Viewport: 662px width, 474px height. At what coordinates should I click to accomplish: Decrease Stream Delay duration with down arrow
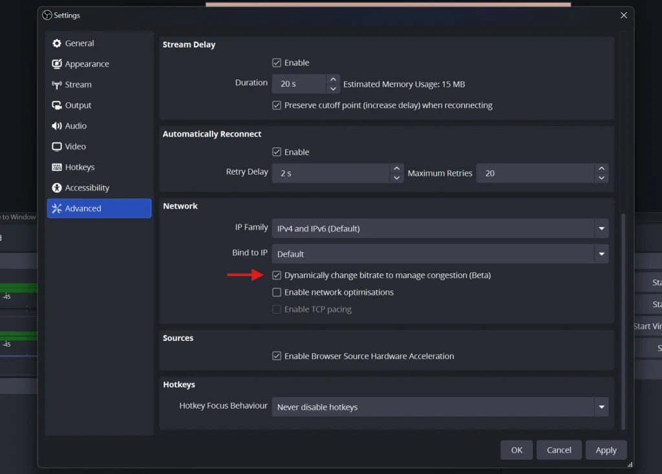333,89
